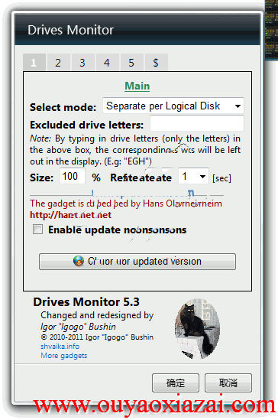
Task: Open the shvaika.info link
Action: click(60, 346)
